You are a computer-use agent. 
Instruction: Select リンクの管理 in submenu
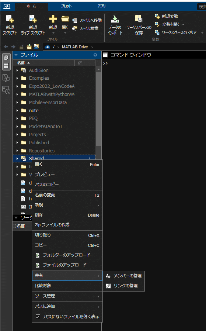[x=124, y=286]
